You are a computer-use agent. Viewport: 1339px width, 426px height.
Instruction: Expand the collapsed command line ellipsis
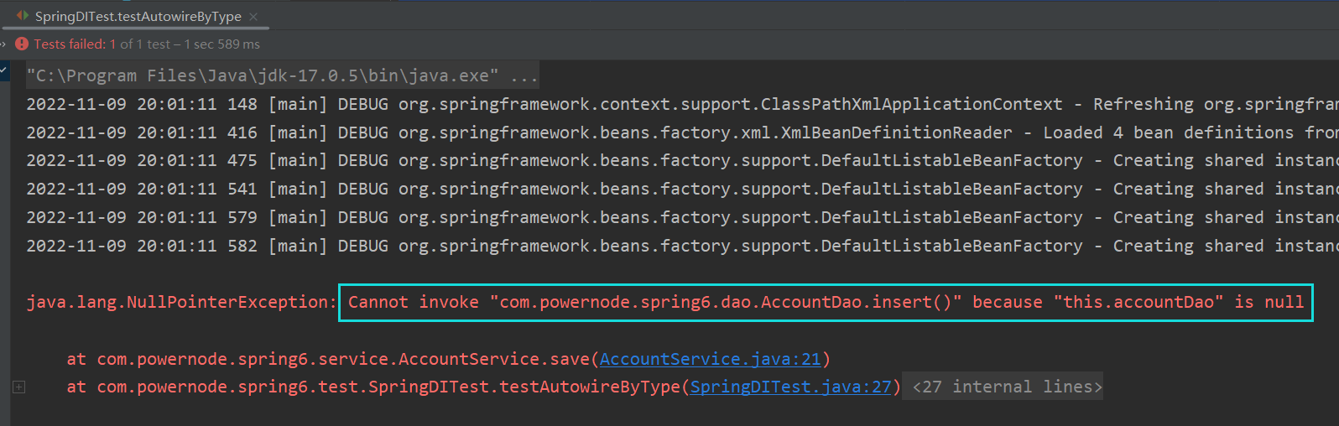click(x=524, y=76)
